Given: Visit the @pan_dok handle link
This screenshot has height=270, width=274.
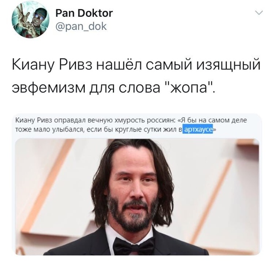Looking at the screenshot, I should tap(81, 27).
